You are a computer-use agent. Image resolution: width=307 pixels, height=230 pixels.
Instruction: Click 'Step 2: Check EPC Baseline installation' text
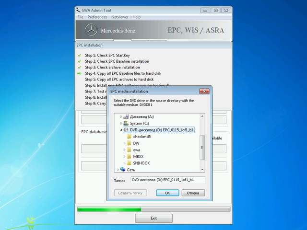tap(117, 61)
